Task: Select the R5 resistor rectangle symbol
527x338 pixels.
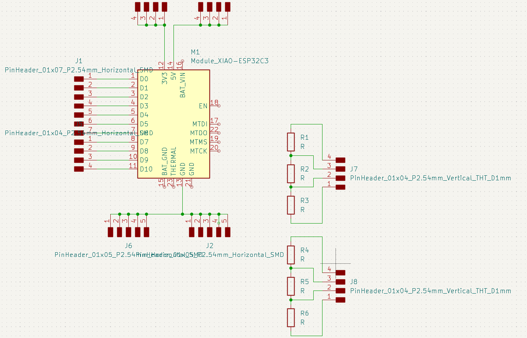Action: tap(291, 286)
